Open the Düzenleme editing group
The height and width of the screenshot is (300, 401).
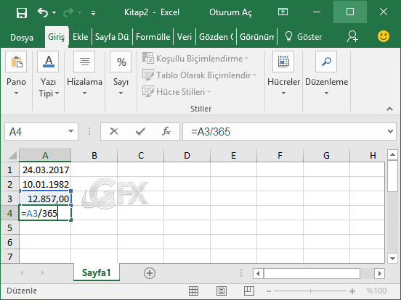point(326,74)
